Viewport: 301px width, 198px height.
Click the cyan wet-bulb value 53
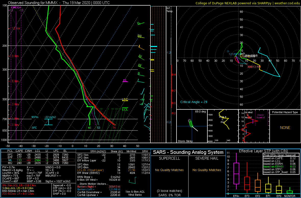[99, 128]
